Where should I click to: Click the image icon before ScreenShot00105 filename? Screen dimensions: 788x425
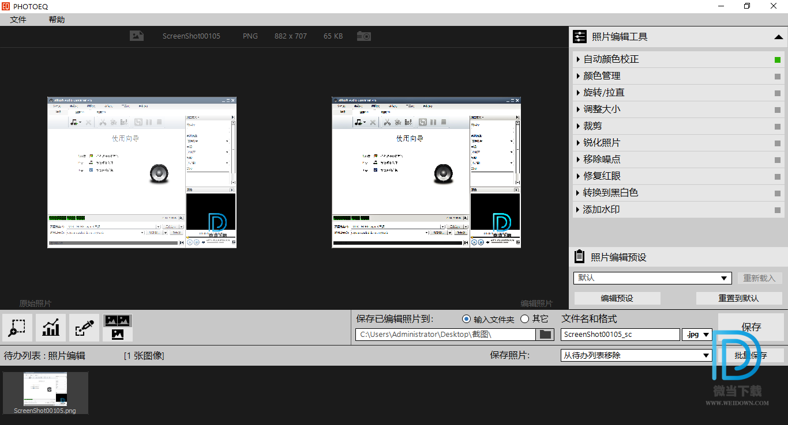click(x=137, y=36)
